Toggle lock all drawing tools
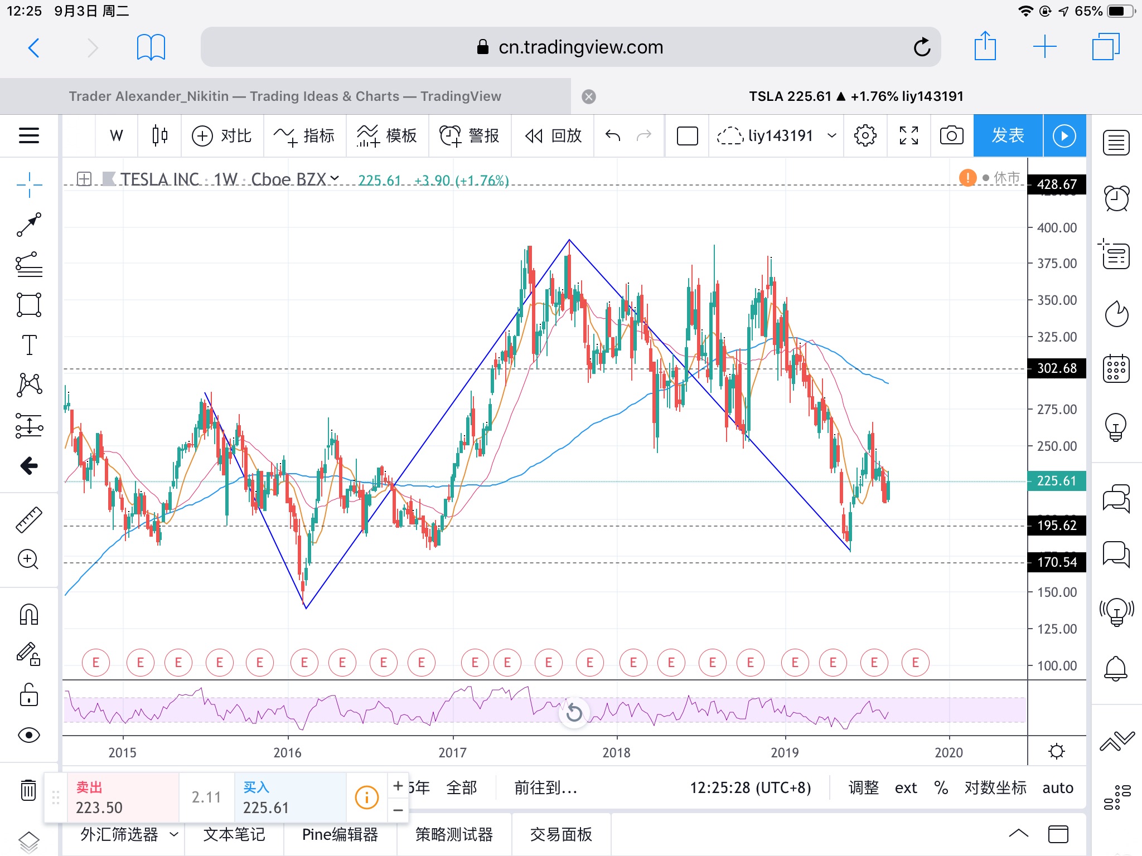1142x856 pixels. pos(29,695)
